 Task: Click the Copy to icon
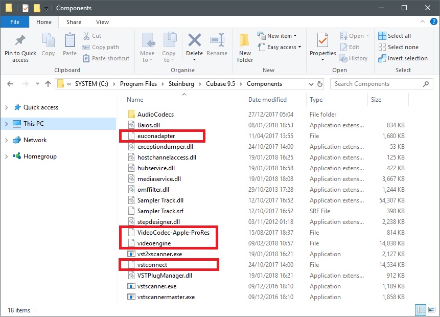pyautogui.click(x=170, y=40)
